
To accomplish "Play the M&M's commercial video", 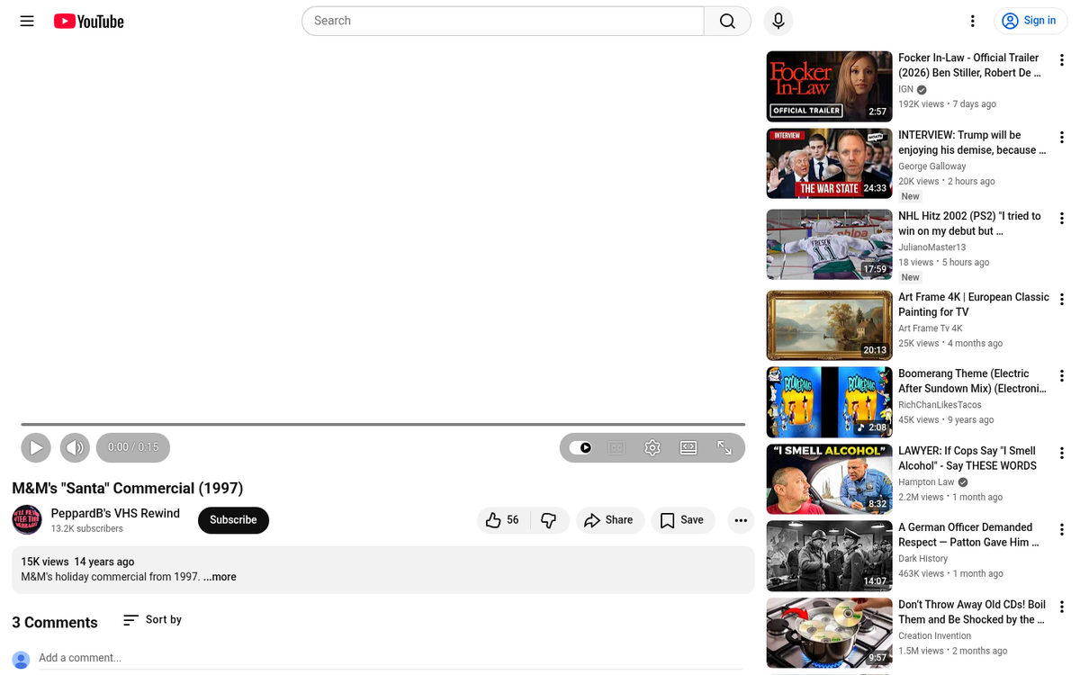I will tap(36, 447).
